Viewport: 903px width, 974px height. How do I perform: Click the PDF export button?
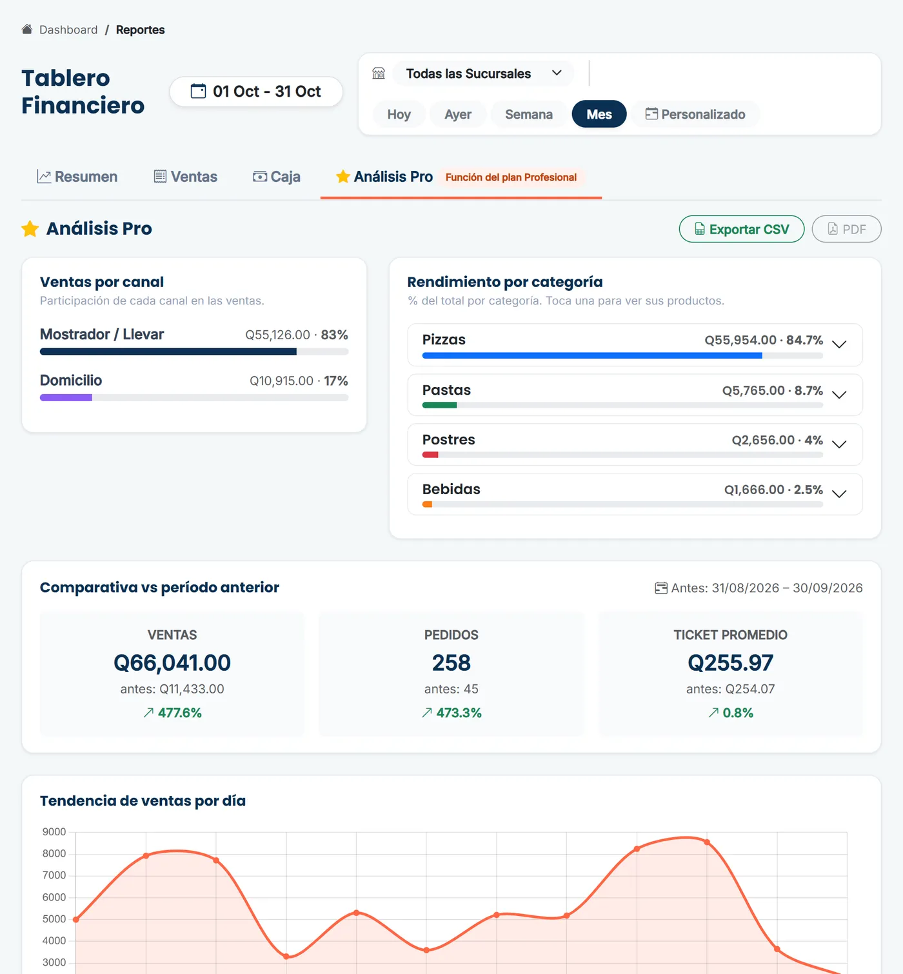click(x=846, y=229)
